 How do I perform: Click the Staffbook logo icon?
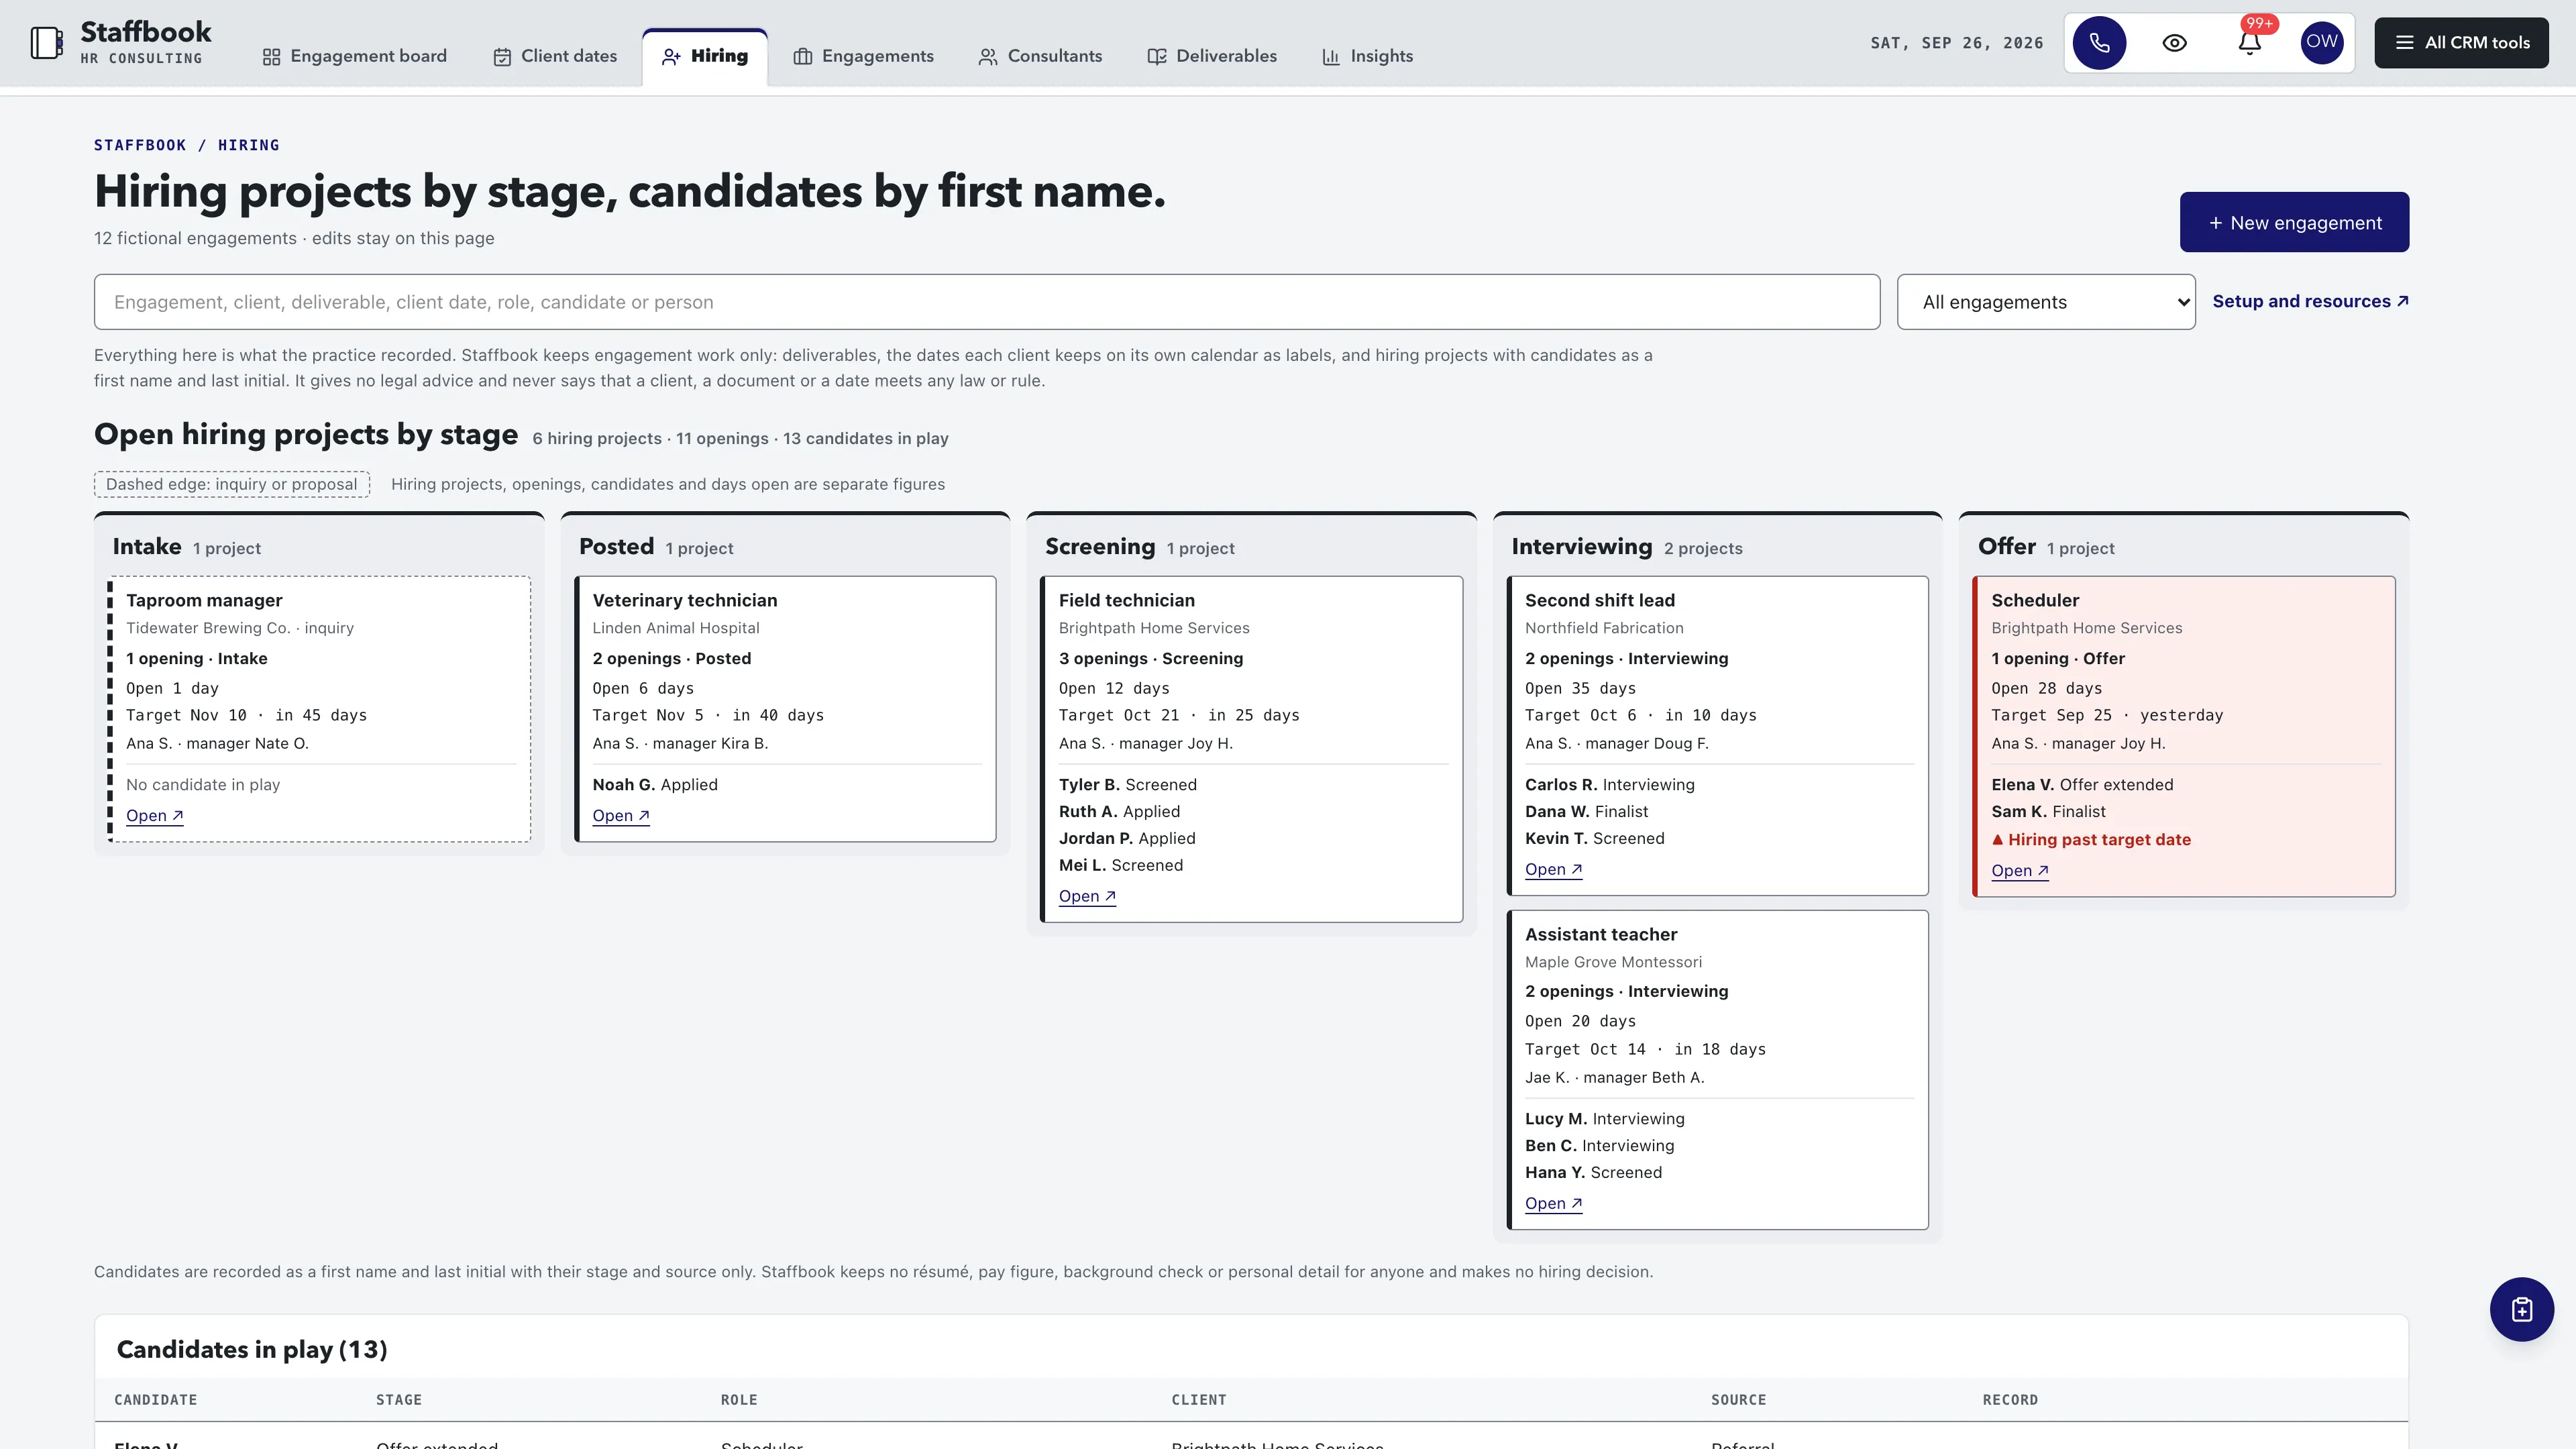(46, 43)
